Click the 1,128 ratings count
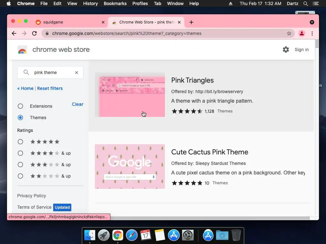Image resolution: width=326 pixels, height=244 pixels. coord(209,111)
